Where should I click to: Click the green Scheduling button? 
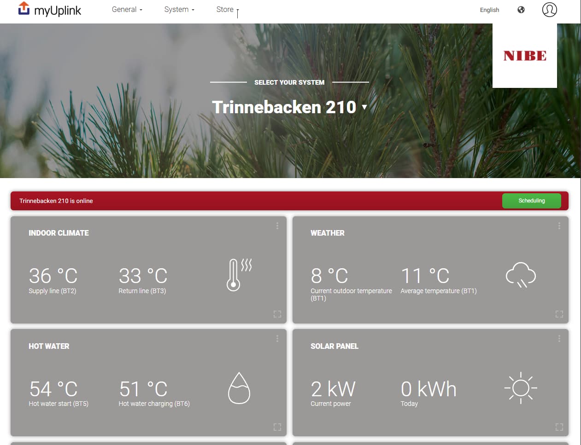[532, 201]
